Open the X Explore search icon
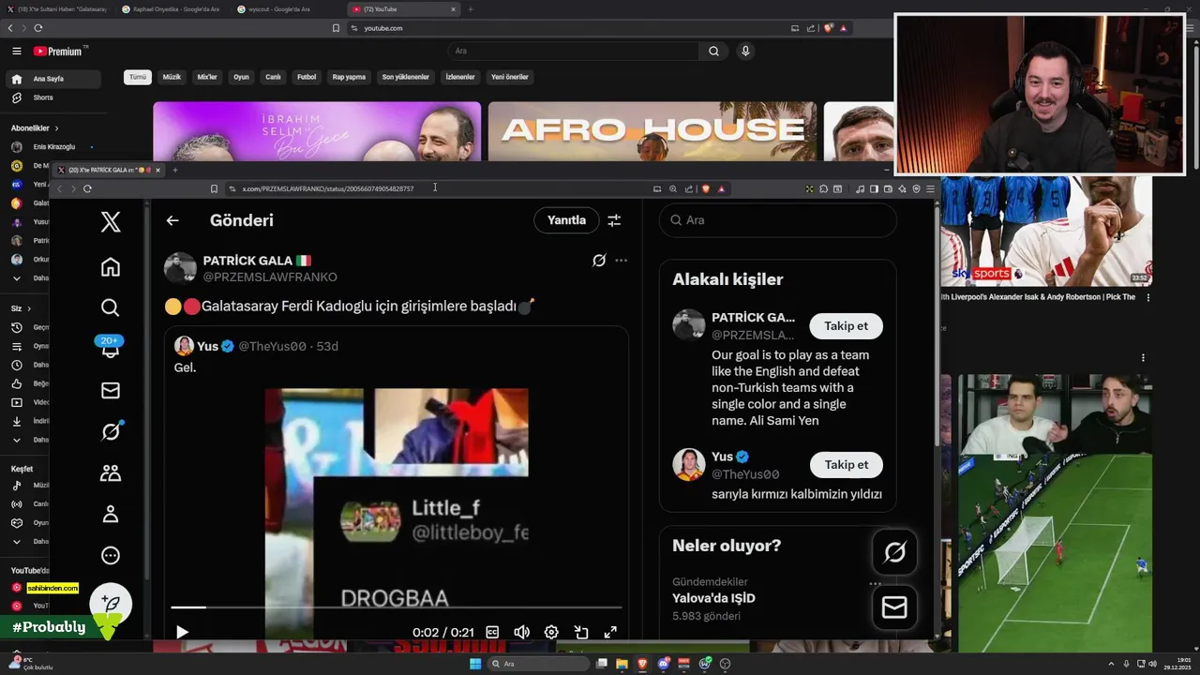Screen dimensions: 1200x675 coord(111,307)
